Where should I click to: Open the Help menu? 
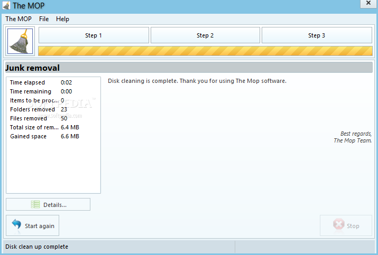point(62,19)
